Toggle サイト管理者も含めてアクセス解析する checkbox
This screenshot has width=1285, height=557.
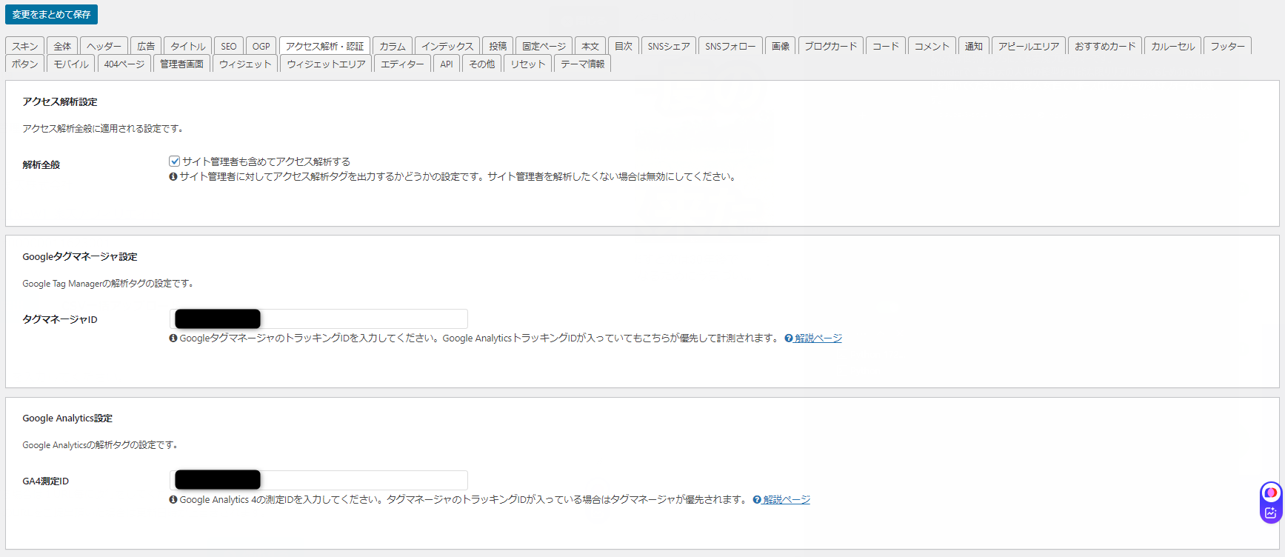pos(175,161)
